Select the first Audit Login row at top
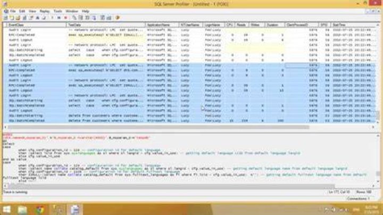Viewport: 383px width, 215px height. (189, 30)
